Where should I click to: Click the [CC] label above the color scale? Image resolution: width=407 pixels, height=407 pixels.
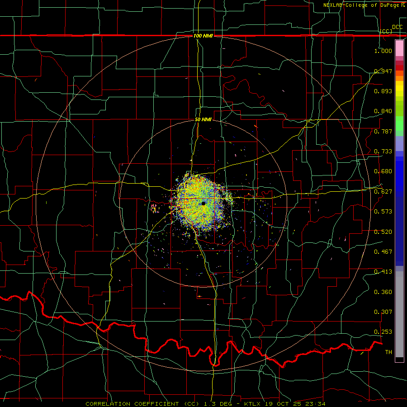pyautogui.click(x=386, y=31)
